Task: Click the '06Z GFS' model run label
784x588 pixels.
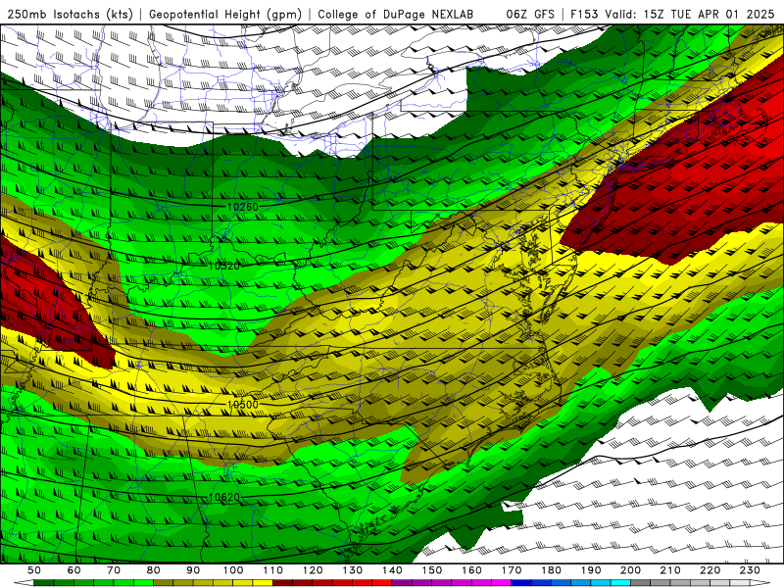Action: pos(530,14)
